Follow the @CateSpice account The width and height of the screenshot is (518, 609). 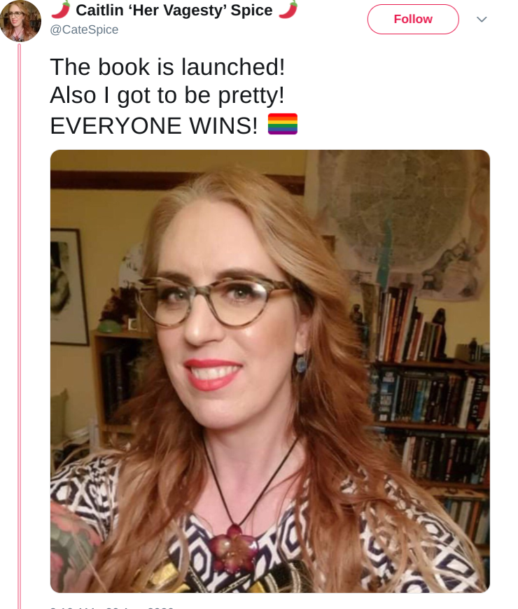point(413,19)
